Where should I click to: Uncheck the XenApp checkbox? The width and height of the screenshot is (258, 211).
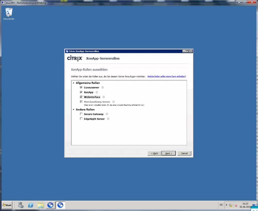(x=81, y=92)
